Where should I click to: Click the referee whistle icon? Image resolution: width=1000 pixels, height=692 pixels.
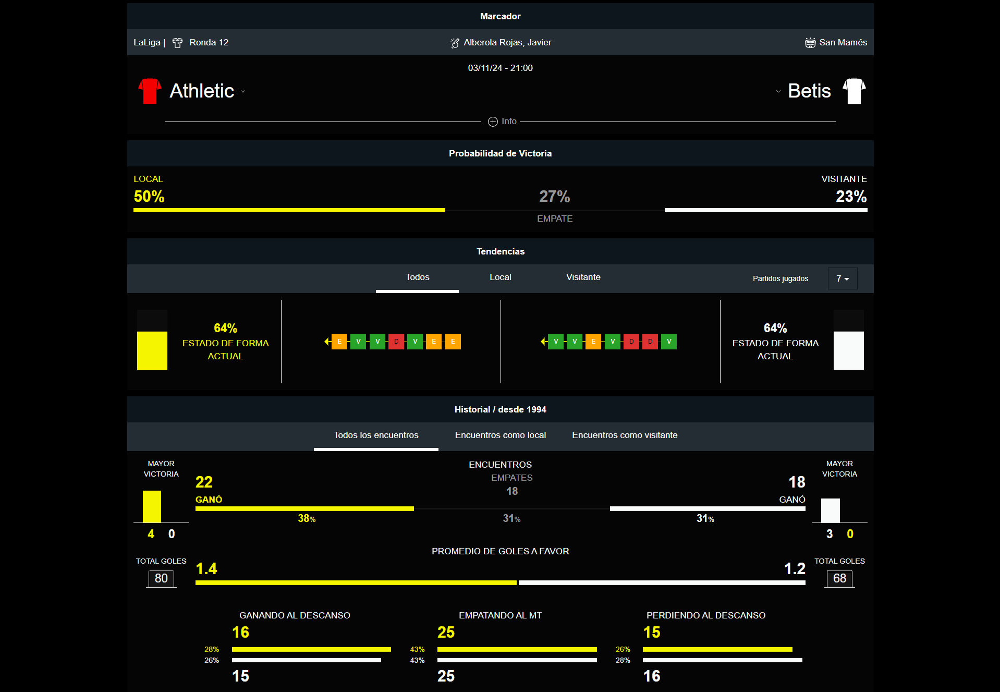pyautogui.click(x=455, y=43)
